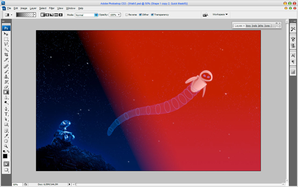Click the Ps logo atop the toolbox
The image size is (298, 187).
6,28
